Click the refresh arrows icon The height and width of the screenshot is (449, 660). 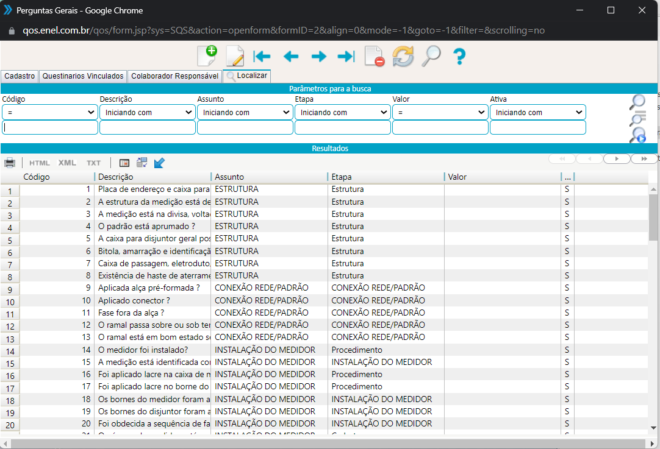point(403,56)
